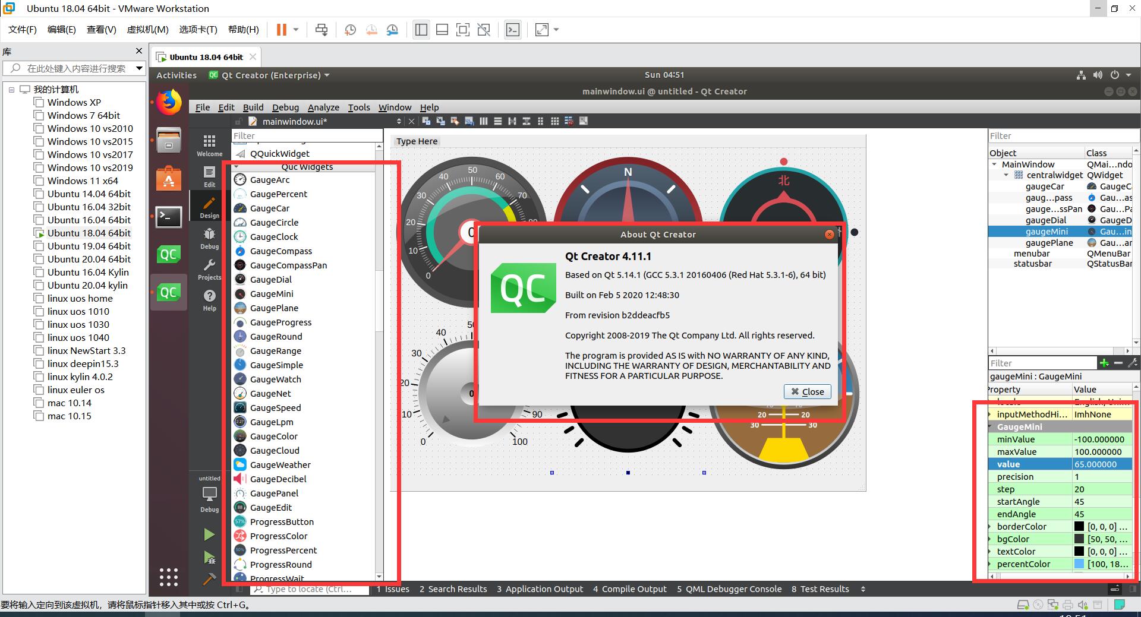Tick the Windows XP checkbox
Screen dimensions: 1141x617
pyautogui.click(x=39, y=102)
